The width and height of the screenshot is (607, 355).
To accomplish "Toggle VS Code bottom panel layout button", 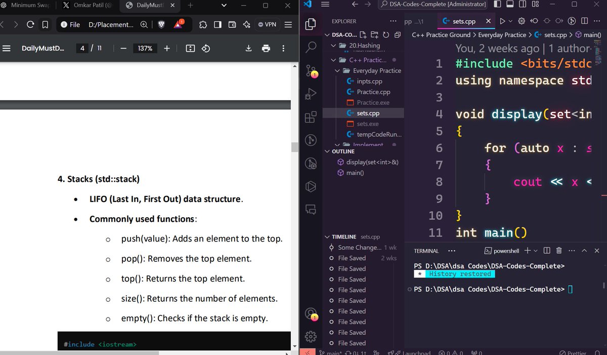I will (x=510, y=4).
